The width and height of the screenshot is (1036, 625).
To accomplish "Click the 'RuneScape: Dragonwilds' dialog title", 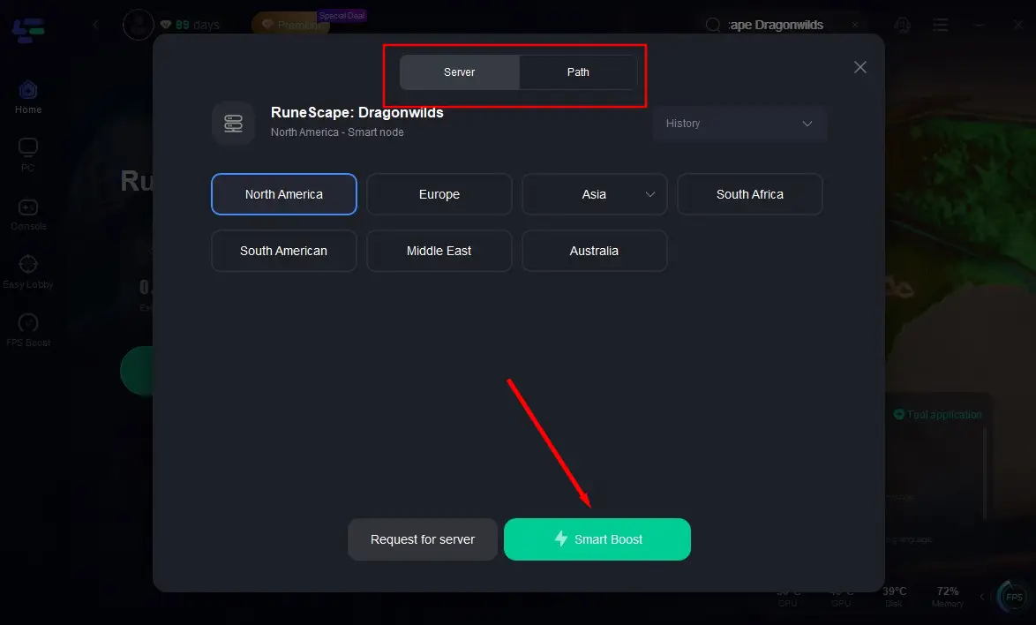I will pyautogui.click(x=357, y=112).
